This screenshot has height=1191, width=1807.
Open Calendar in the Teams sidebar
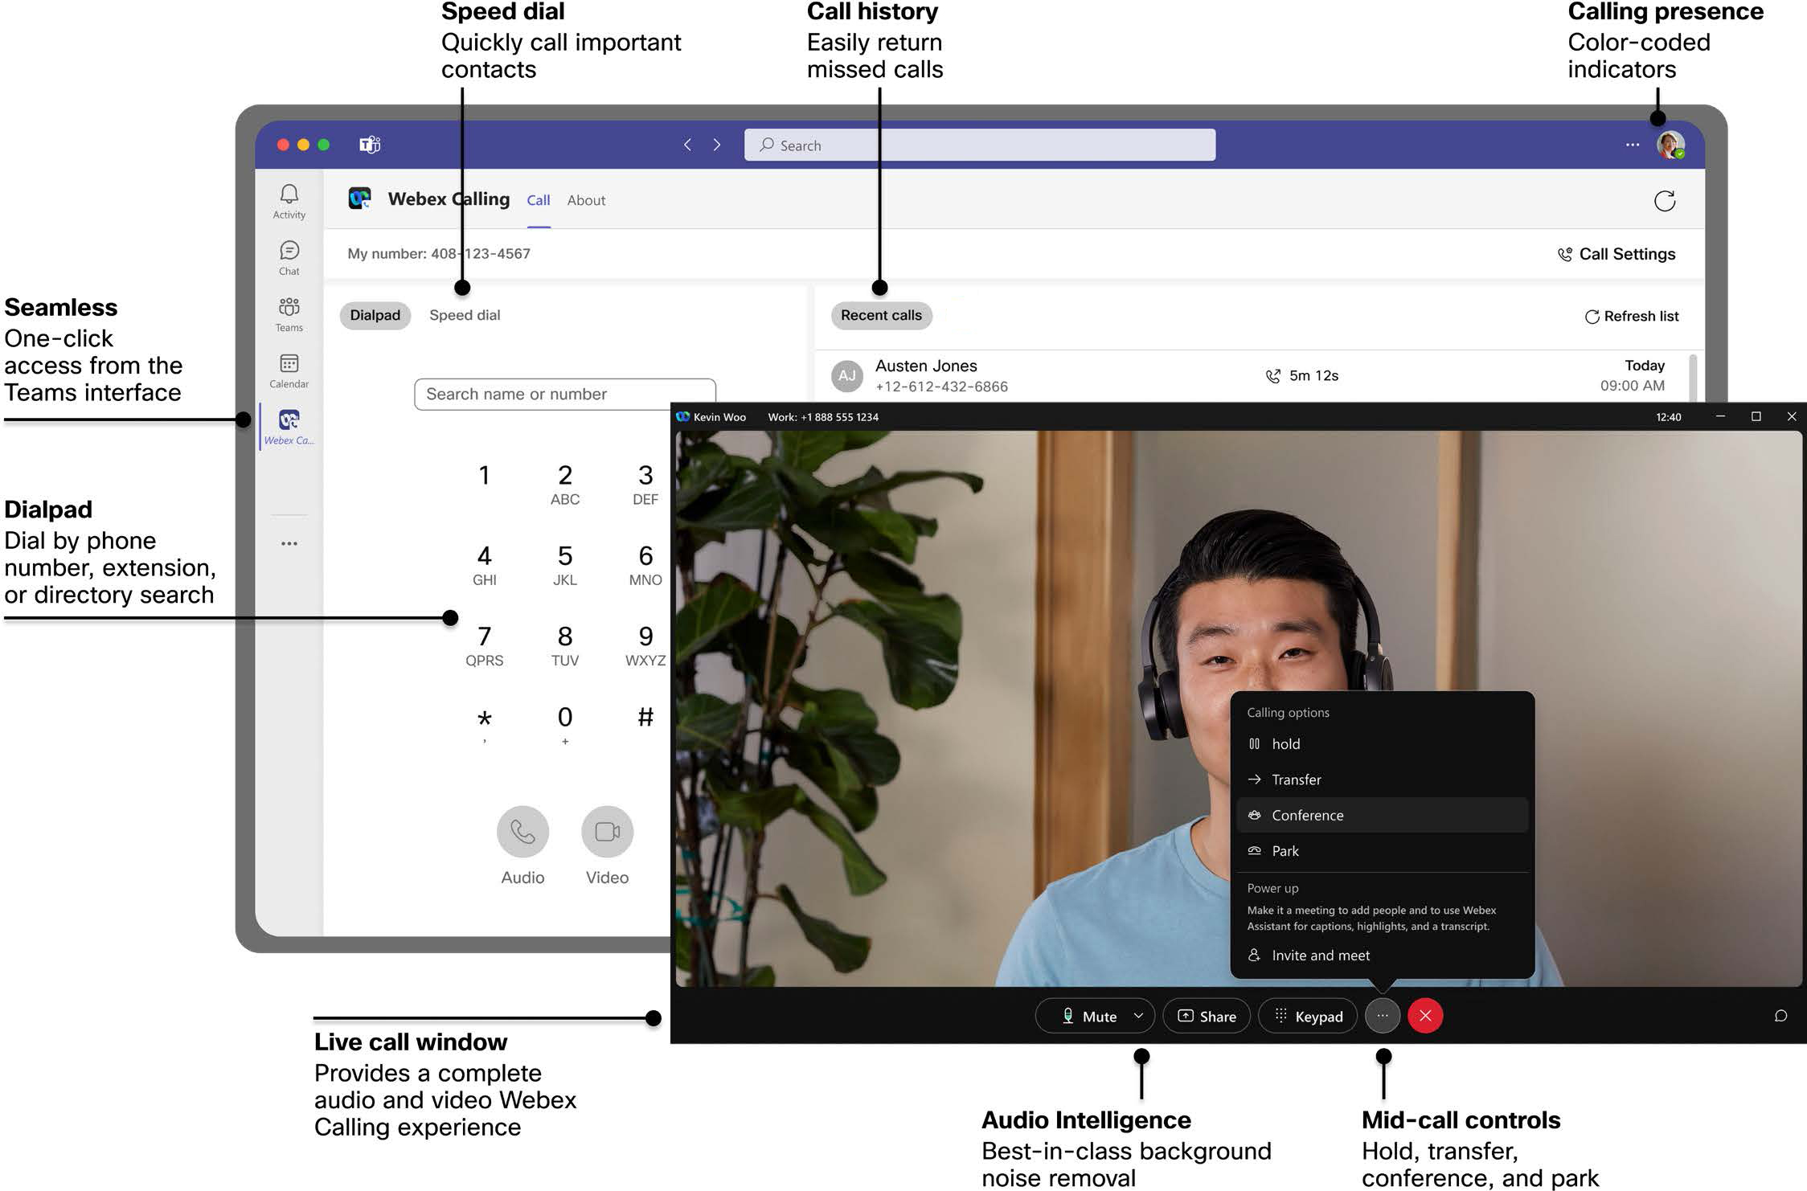pos(289,371)
